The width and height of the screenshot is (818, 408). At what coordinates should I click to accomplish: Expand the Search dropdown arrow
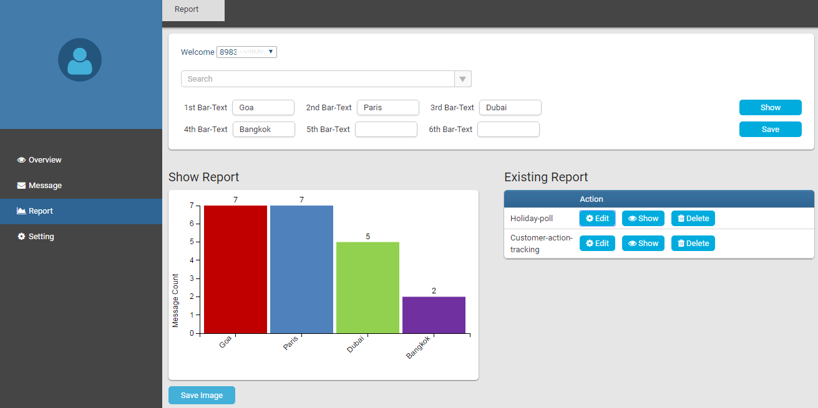click(462, 79)
